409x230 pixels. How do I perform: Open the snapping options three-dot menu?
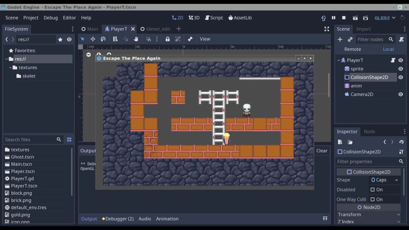pos(157,39)
